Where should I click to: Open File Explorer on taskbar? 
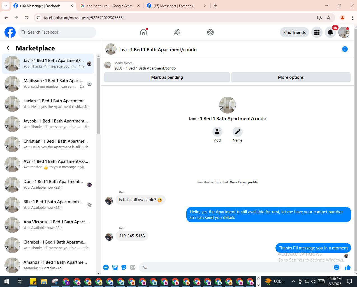point(44,281)
